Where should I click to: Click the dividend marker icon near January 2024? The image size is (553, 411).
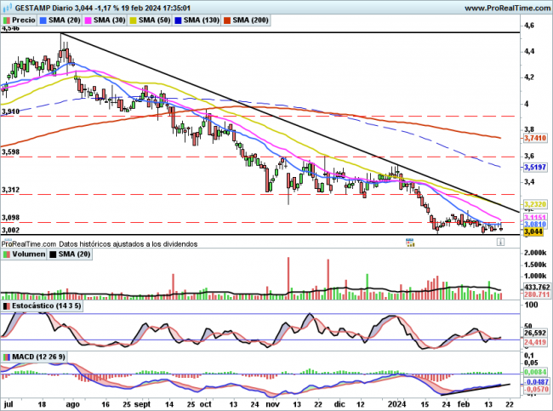click(410, 243)
